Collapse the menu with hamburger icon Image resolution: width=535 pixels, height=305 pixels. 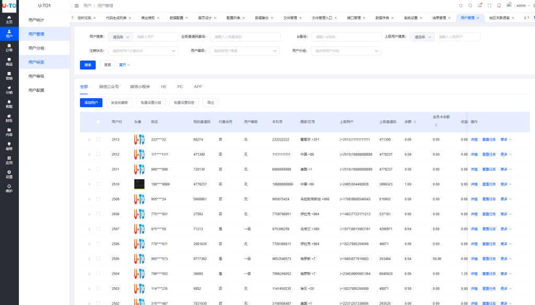point(76,5)
